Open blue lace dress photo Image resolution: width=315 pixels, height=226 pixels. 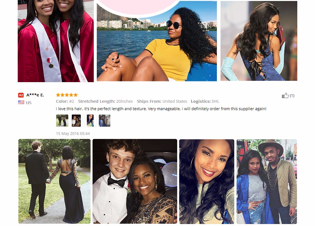coord(259,41)
